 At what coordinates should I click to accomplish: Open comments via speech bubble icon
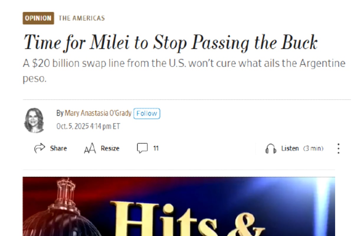142,148
